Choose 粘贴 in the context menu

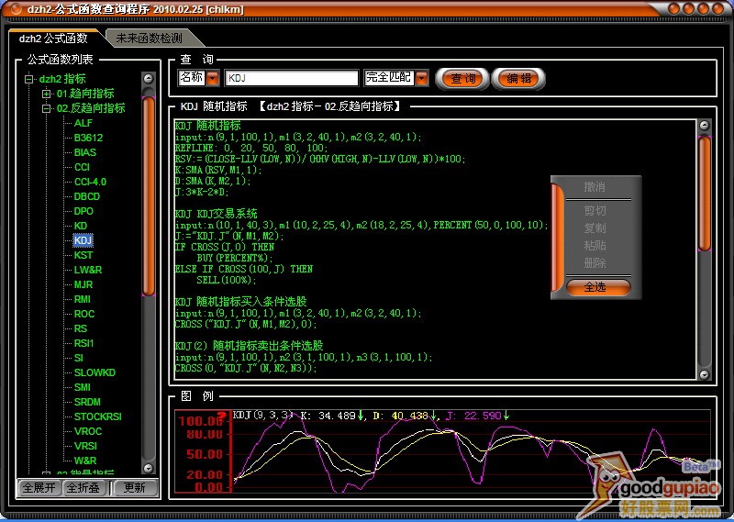click(x=595, y=245)
